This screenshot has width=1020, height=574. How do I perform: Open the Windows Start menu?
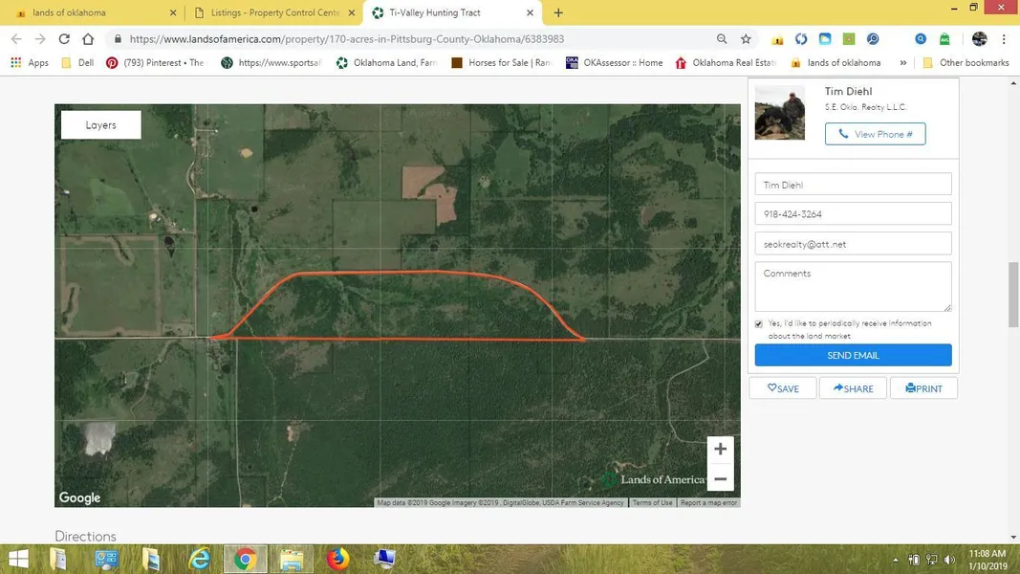pyautogui.click(x=18, y=559)
